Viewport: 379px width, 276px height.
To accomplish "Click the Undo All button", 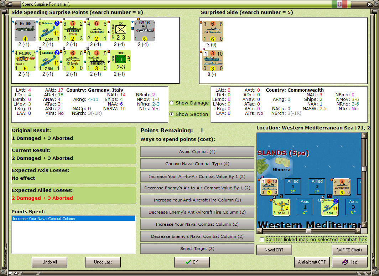I will pyautogui.click(x=50, y=262).
